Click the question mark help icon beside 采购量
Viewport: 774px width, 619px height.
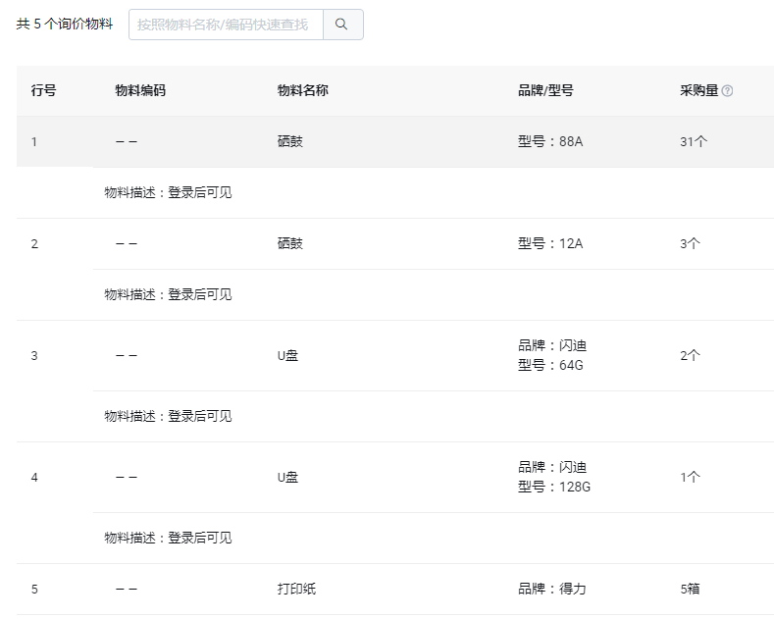click(x=727, y=91)
